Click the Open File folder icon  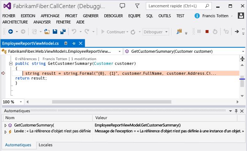[x=47, y=32]
